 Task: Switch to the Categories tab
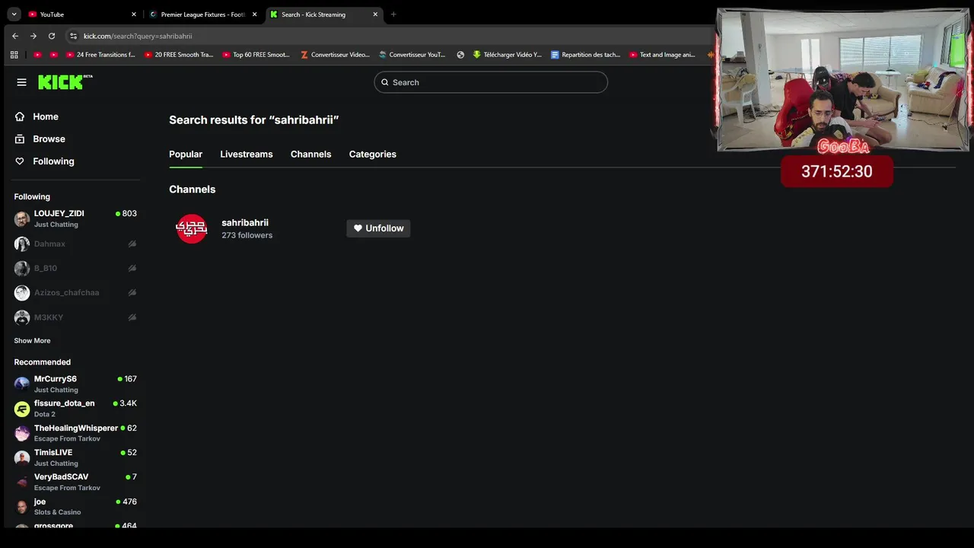(373, 154)
